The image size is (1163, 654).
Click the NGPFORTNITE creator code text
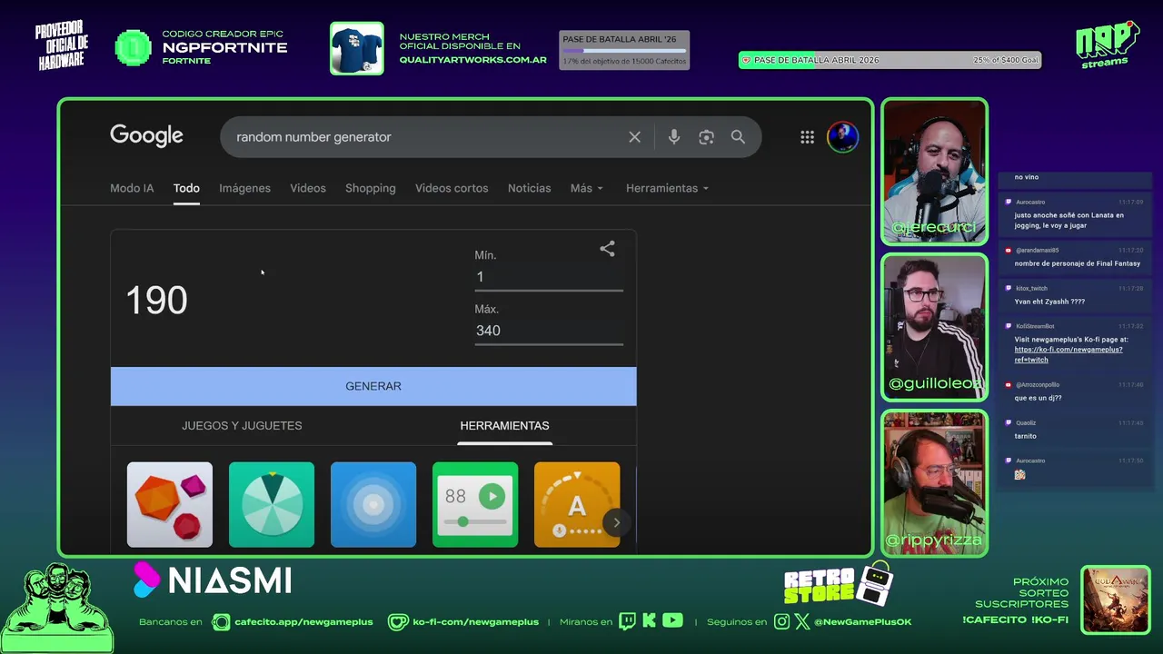click(224, 47)
